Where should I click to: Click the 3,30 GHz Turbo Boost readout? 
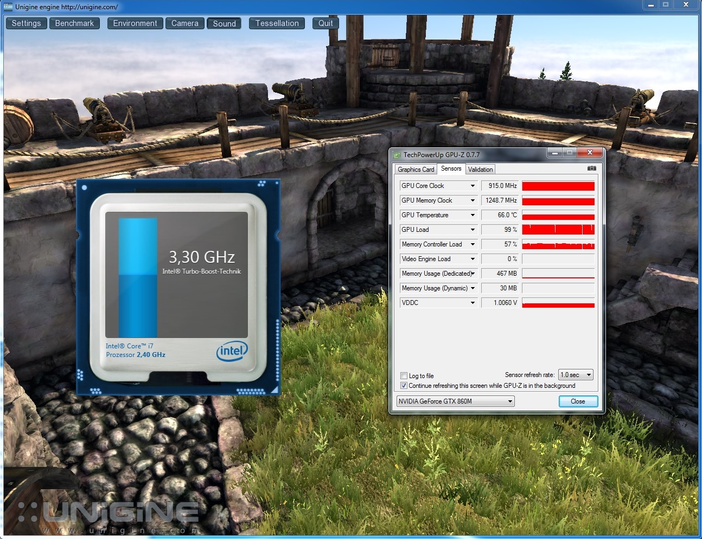click(202, 257)
